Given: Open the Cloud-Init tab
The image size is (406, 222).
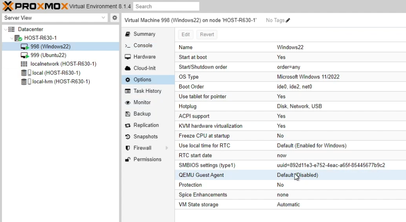Looking at the screenshot, I should (x=148, y=68).
